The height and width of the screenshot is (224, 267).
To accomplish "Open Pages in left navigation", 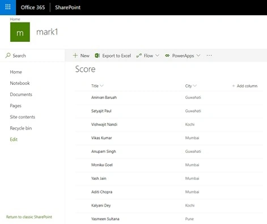I will coord(16,106).
